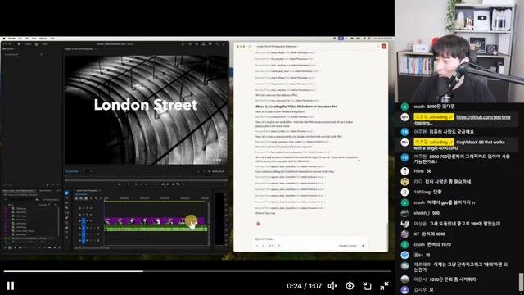Screen dimensions: 524x295
Task: Add marker button in Program monitor
Action: [x=119, y=184]
